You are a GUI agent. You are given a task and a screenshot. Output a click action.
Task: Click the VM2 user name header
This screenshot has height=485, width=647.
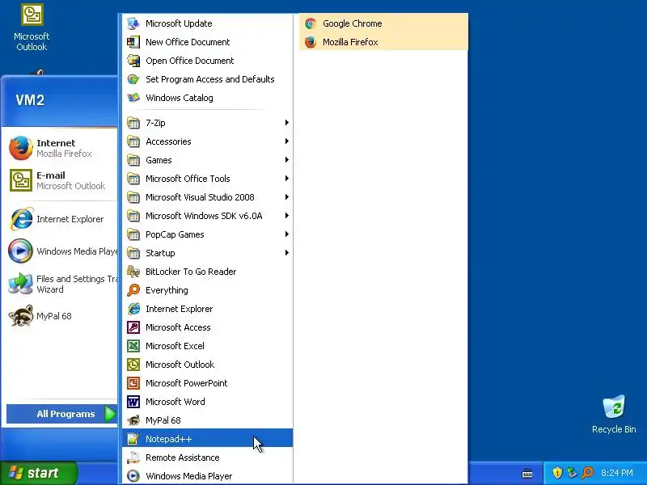(30, 100)
